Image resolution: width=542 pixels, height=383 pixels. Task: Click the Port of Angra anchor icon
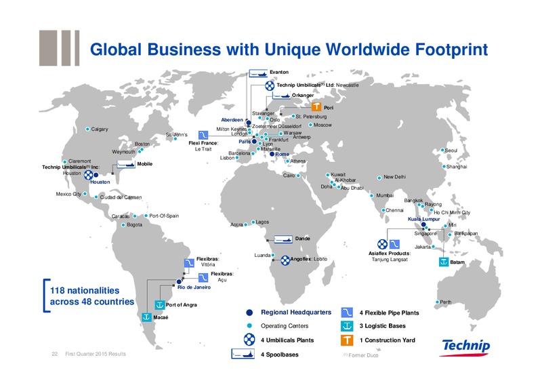point(159,305)
